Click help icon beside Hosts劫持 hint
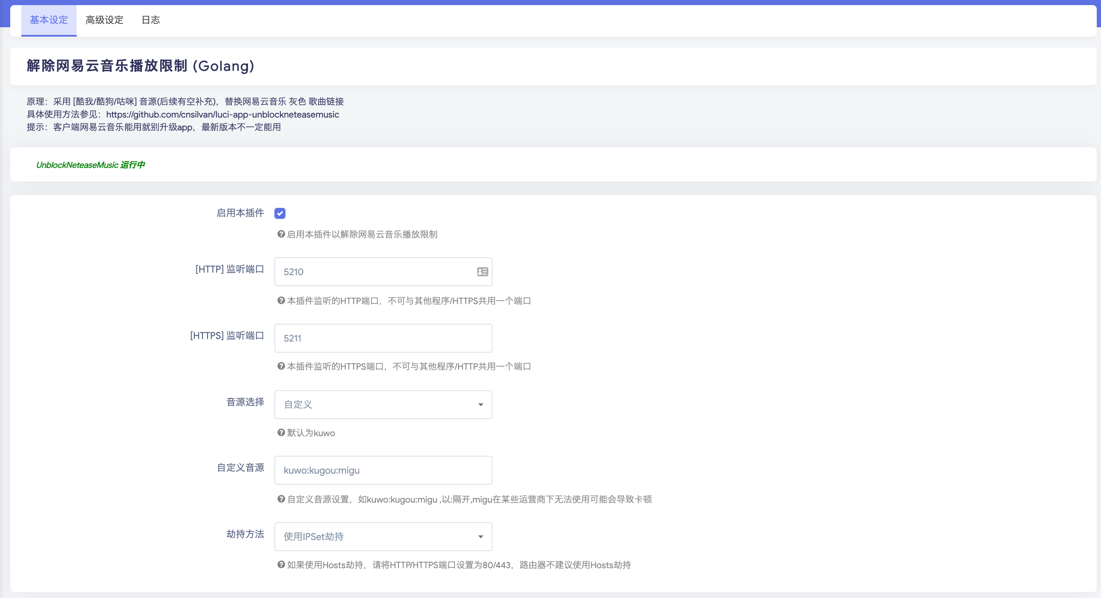The width and height of the screenshot is (1101, 598). click(281, 565)
